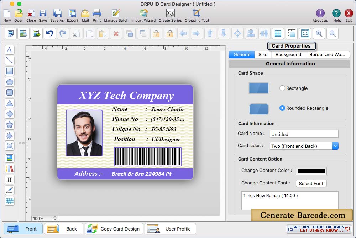Switch to the Background tab
This screenshot has height=238, width=356.
[x=288, y=55]
